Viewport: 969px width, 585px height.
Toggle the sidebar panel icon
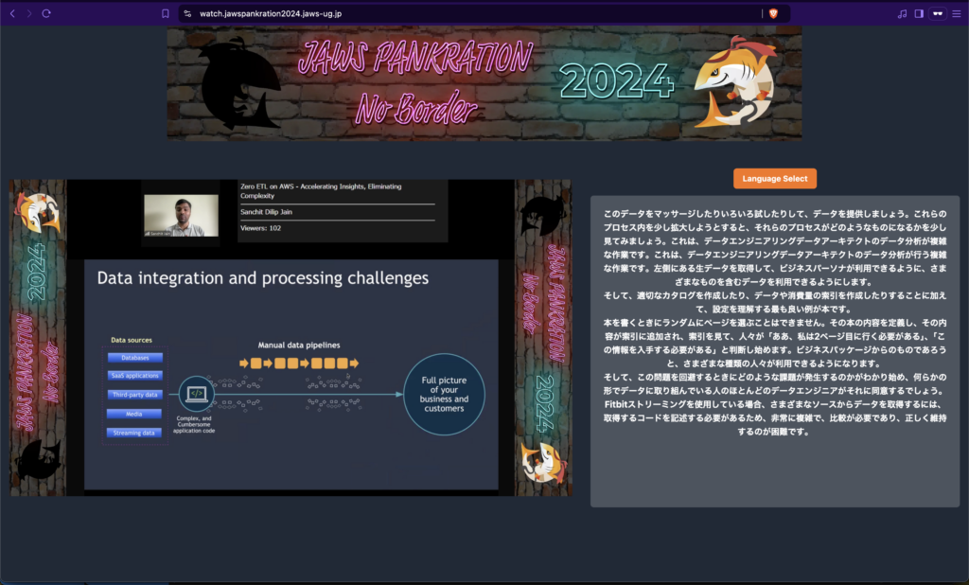point(918,13)
